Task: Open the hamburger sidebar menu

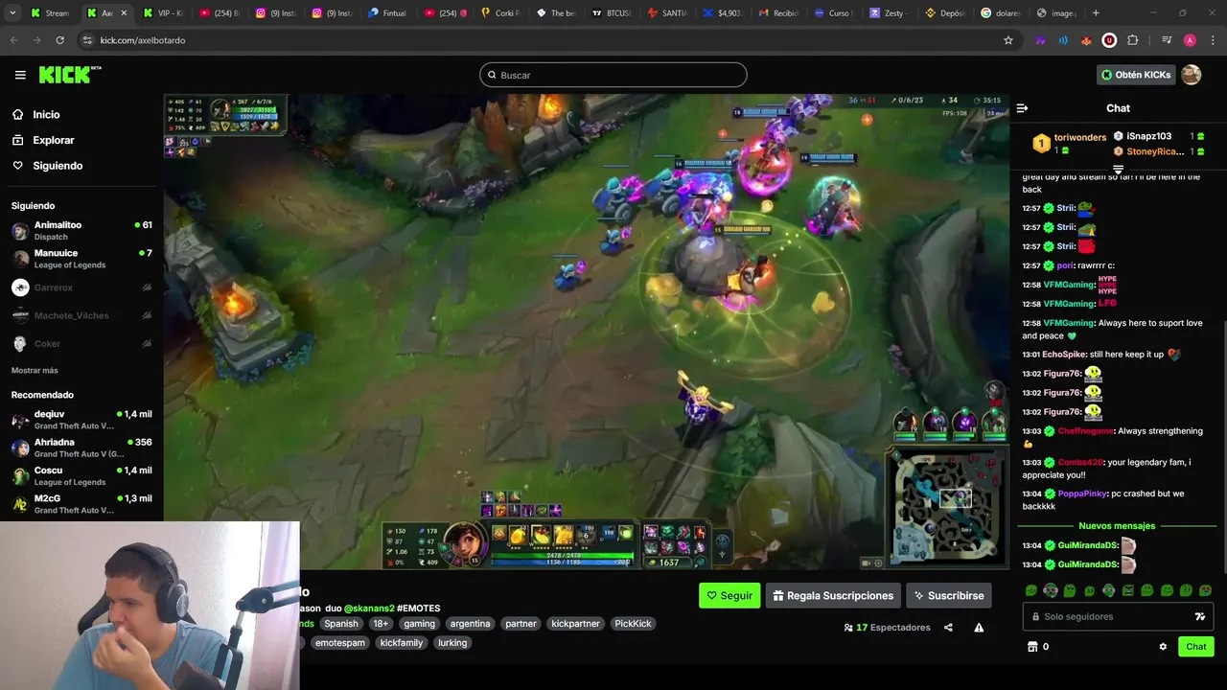Action: [20, 75]
